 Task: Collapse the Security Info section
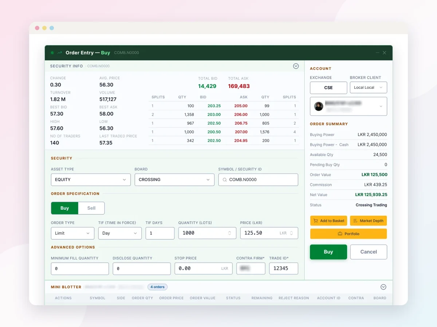pos(296,66)
